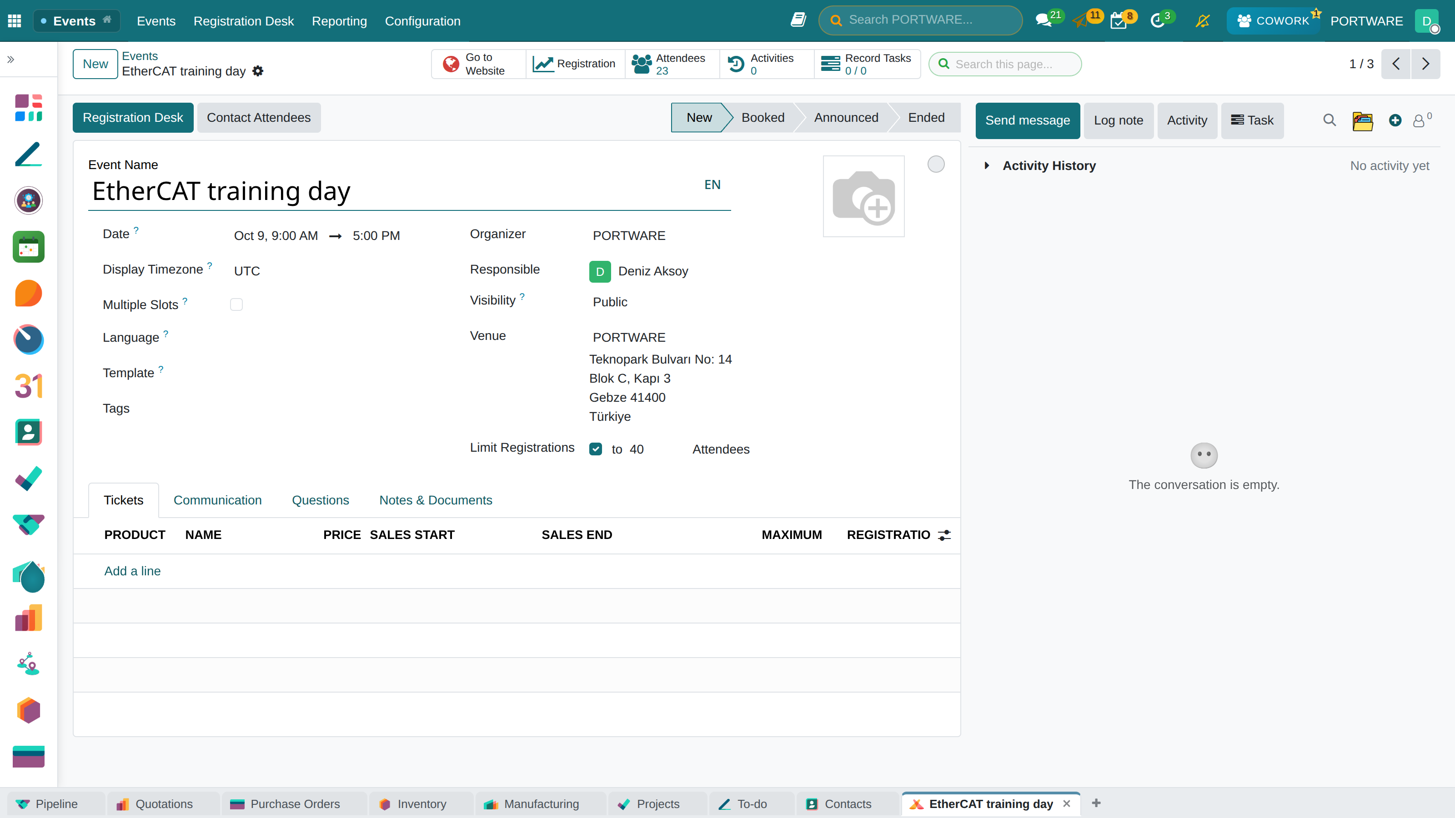Viewport: 1455px width, 818px height.
Task: Click the chatter search magnifier icon
Action: point(1329,120)
